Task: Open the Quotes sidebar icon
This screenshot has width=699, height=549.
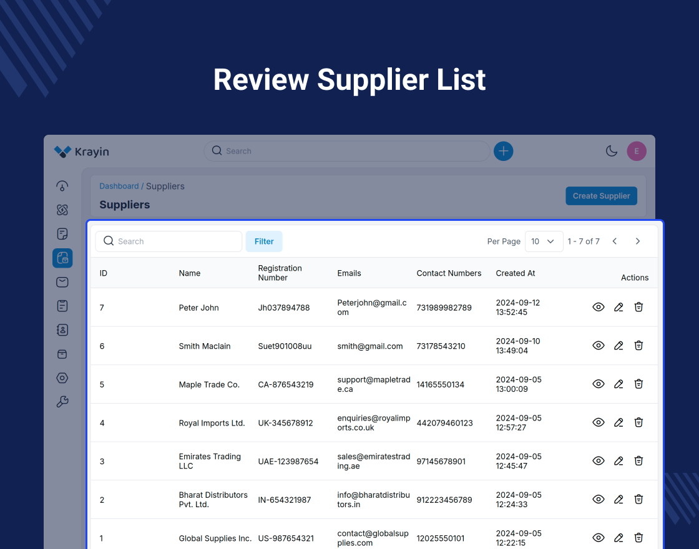Action: coord(62,234)
